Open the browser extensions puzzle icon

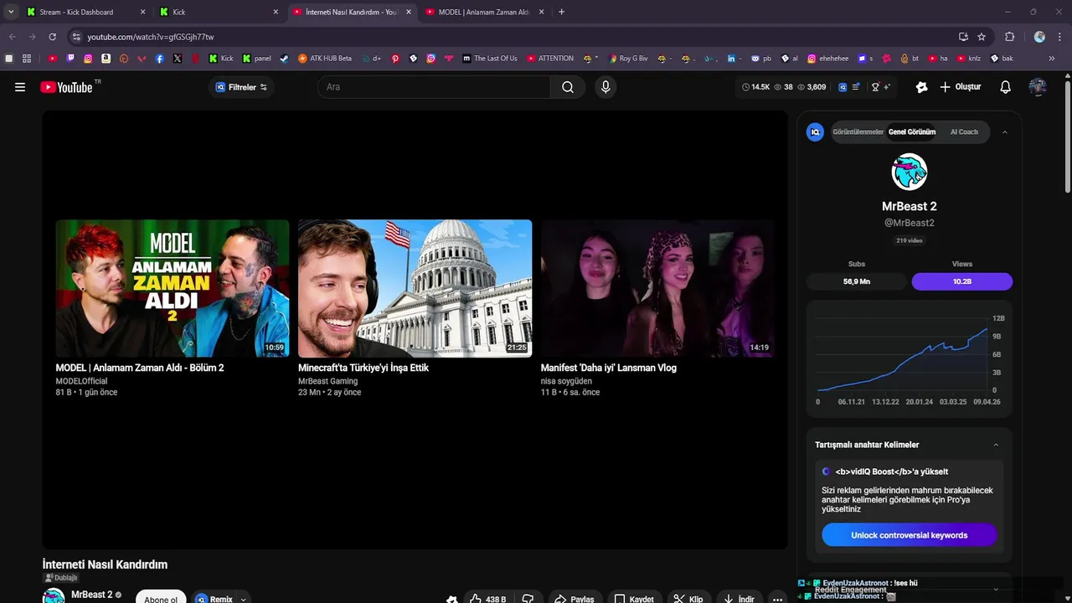[x=1009, y=37]
